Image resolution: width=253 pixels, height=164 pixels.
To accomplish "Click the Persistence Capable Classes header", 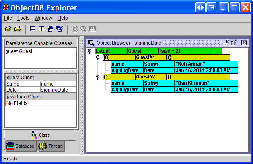I will 41,43.
